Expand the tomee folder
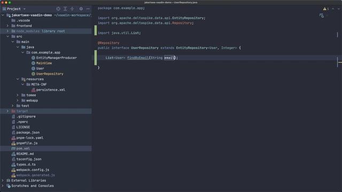342x192 pixels. [x=18, y=95]
